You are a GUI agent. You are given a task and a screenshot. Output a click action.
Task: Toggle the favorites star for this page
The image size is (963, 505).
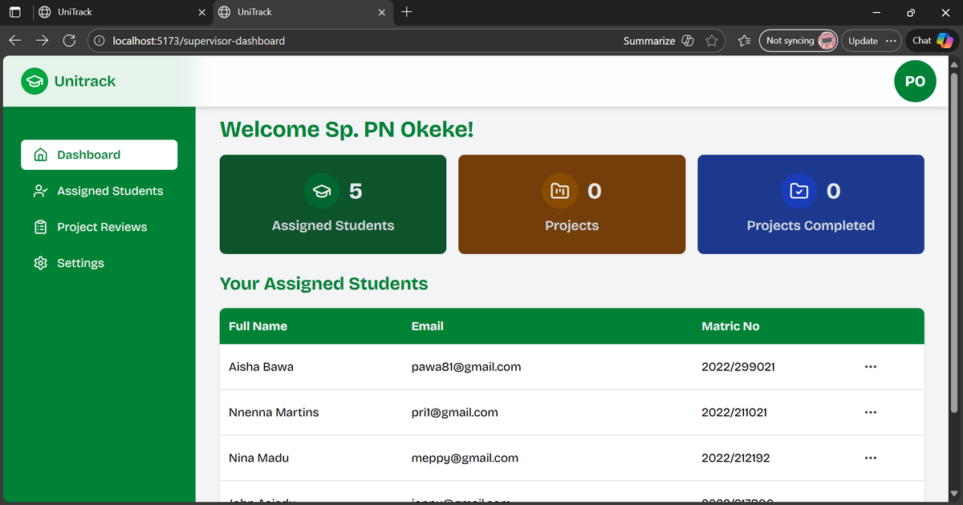point(712,40)
